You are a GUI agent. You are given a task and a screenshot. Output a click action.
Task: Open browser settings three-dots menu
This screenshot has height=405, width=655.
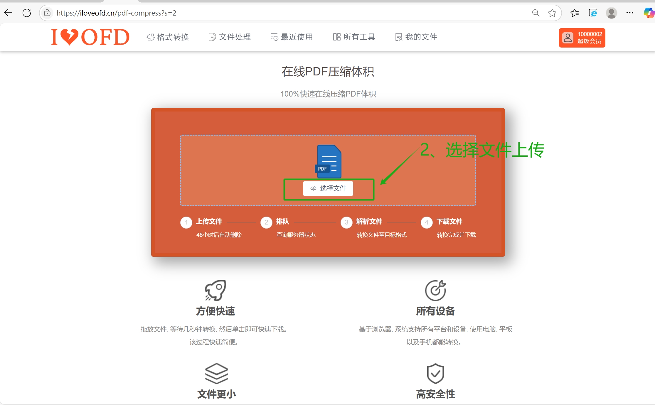(630, 13)
